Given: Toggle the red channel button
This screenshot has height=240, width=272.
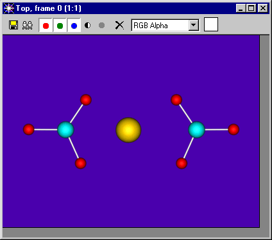Looking at the screenshot, I should coord(46,26).
